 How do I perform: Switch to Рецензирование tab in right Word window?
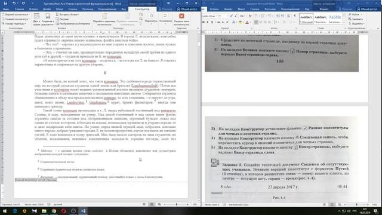coord(290,9)
